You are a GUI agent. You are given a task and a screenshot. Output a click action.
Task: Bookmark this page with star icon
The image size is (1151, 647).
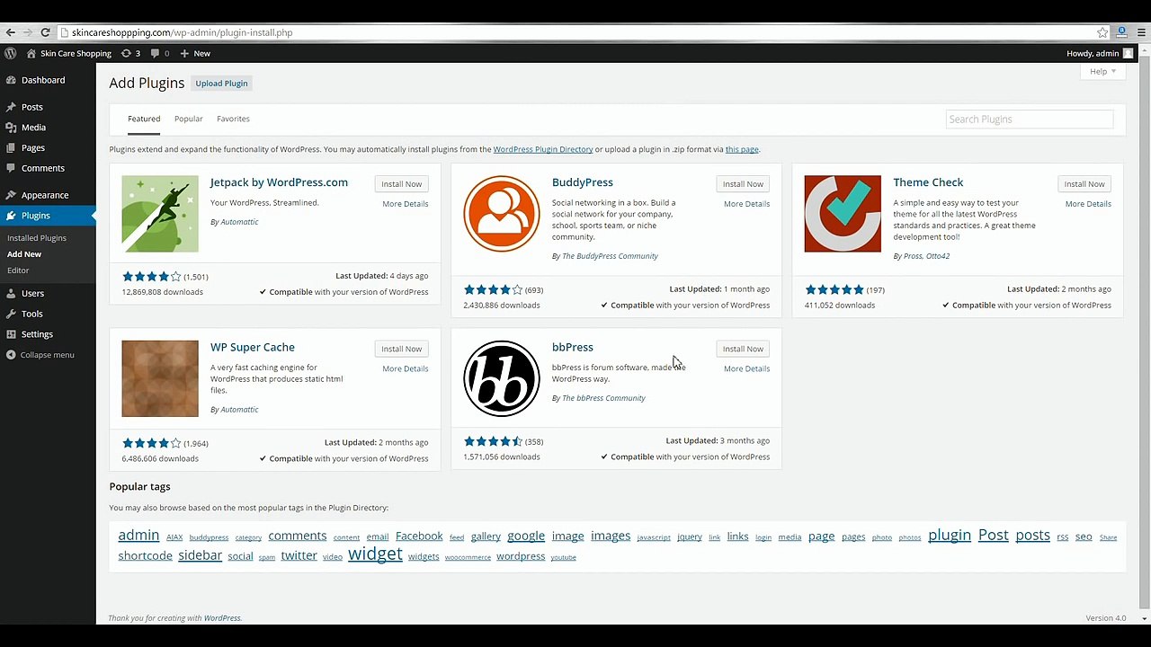1102,32
